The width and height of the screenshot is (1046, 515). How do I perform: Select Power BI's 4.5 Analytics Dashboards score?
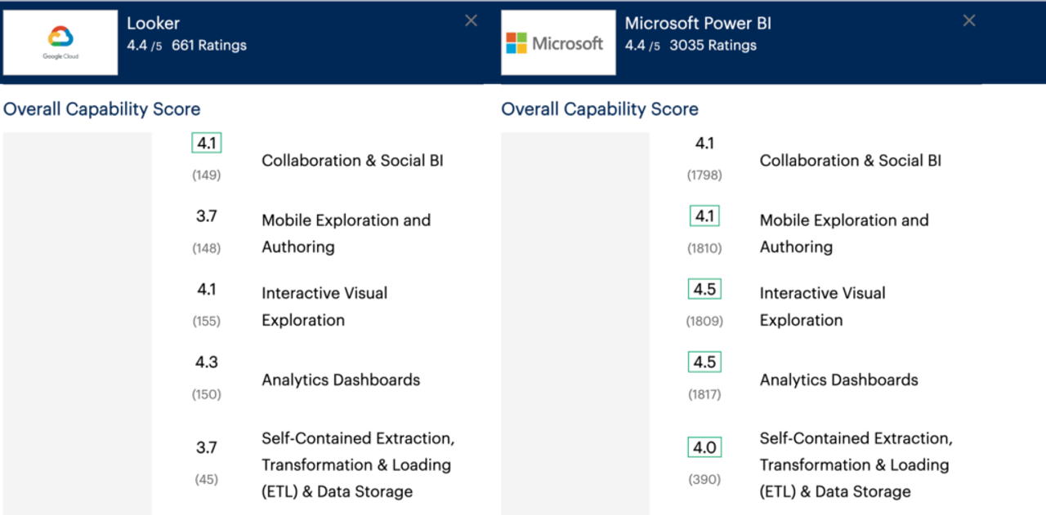(x=704, y=362)
